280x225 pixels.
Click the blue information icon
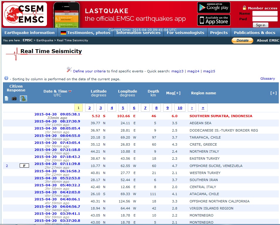click(x=6, y=78)
